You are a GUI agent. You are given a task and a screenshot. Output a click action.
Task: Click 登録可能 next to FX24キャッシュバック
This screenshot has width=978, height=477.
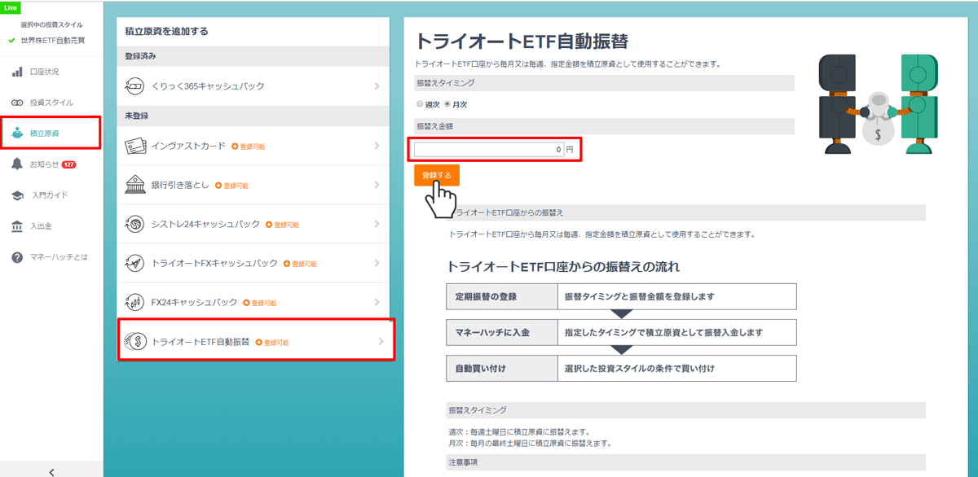260,303
